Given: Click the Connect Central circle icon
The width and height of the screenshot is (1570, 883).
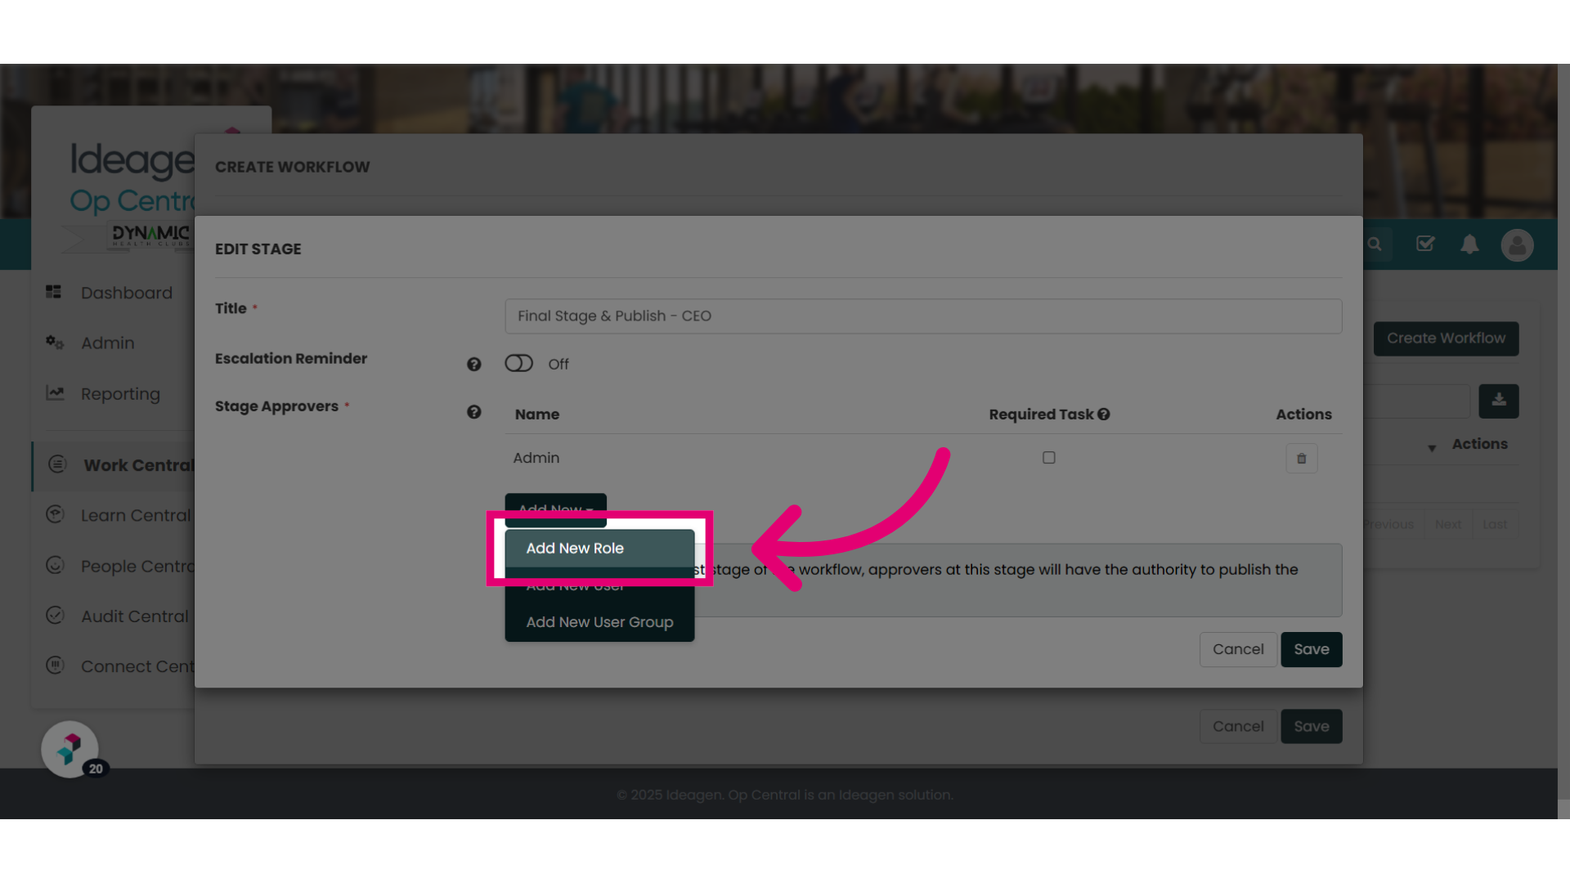Looking at the screenshot, I should click(55, 666).
